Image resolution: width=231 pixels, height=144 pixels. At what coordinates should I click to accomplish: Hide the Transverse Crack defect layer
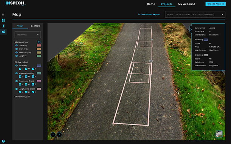(x=17, y=81)
